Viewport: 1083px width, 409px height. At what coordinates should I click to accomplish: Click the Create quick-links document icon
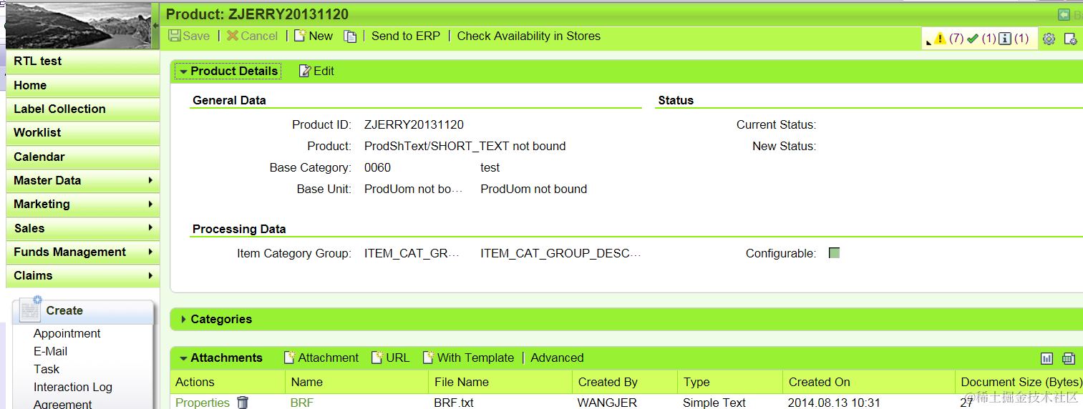pyautogui.click(x=31, y=309)
